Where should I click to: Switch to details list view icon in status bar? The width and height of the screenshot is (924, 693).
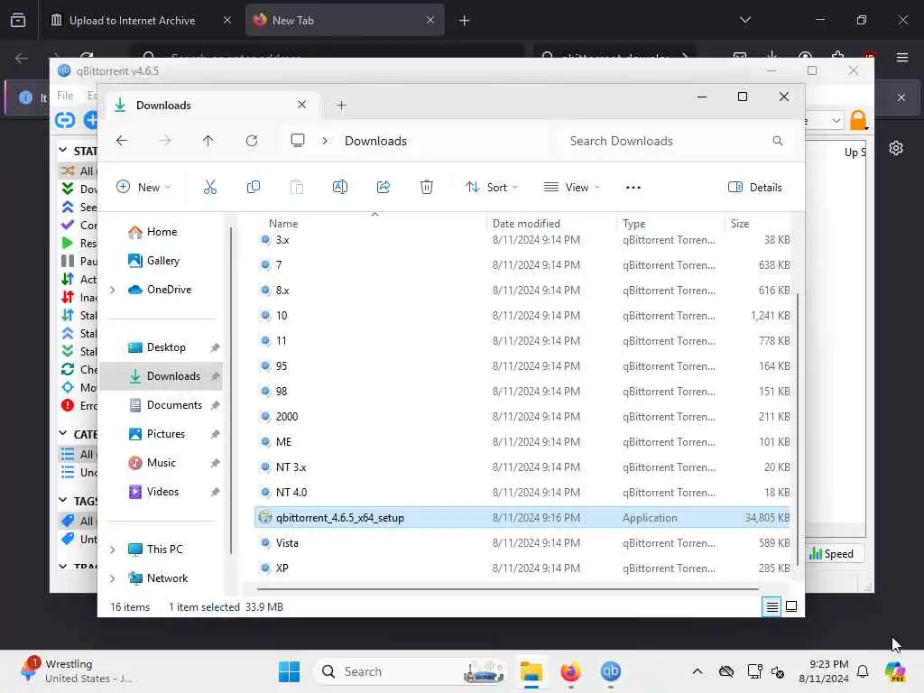[x=772, y=606]
